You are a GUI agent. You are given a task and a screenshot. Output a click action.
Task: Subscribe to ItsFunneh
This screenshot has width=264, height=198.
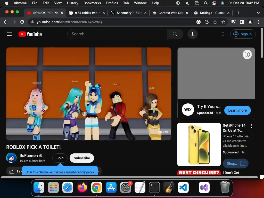coord(82,158)
